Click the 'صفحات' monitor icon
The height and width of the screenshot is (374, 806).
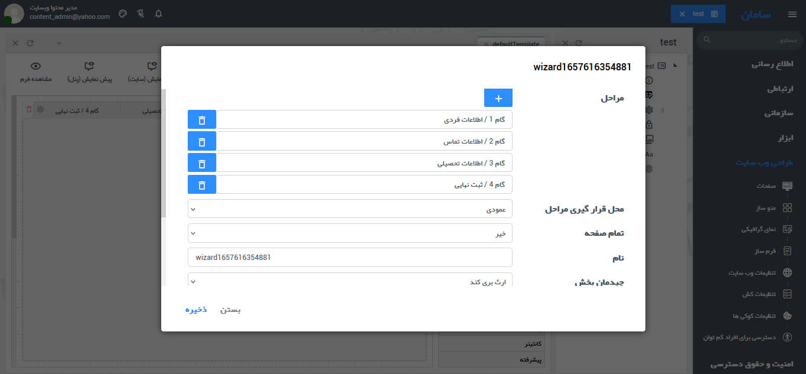click(x=787, y=186)
